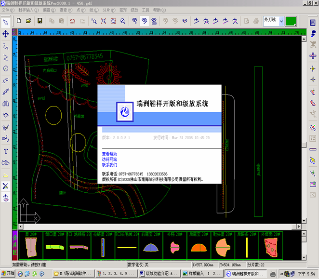Open the 帮助 (Help) menu

[x=158, y=10]
